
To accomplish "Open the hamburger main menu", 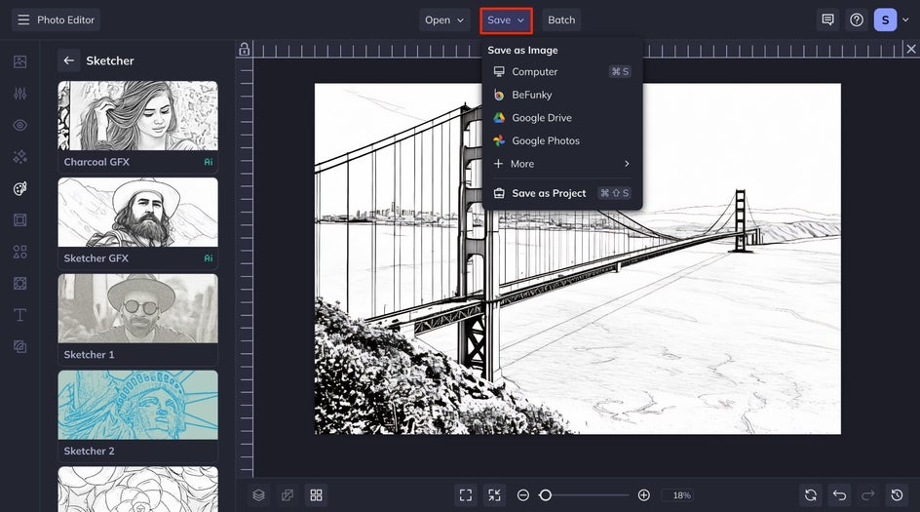I will [23, 20].
